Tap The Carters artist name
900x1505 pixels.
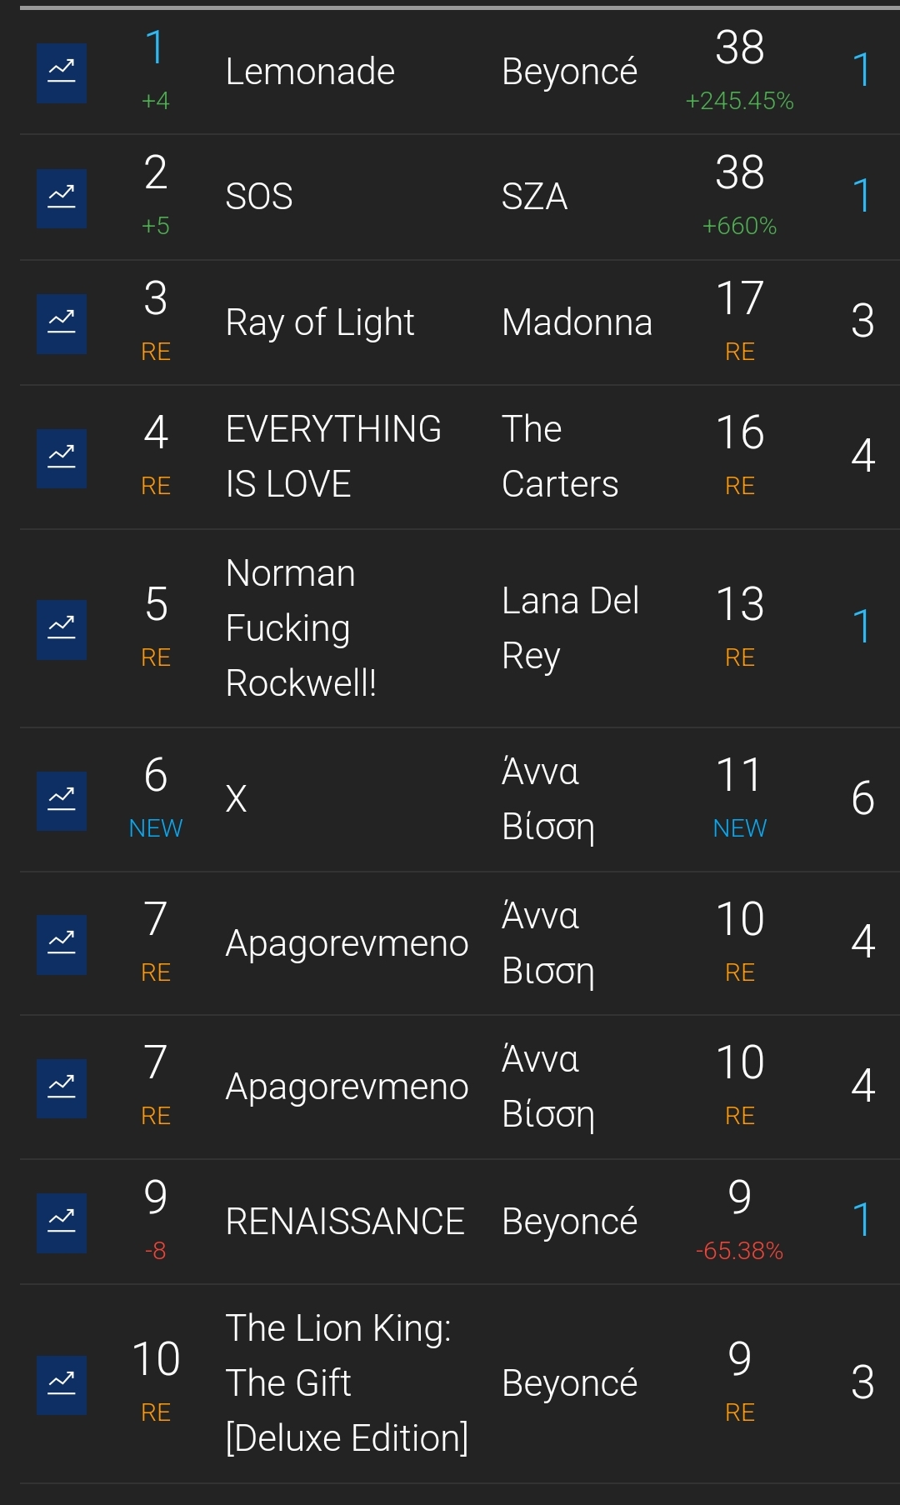(x=560, y=457)
